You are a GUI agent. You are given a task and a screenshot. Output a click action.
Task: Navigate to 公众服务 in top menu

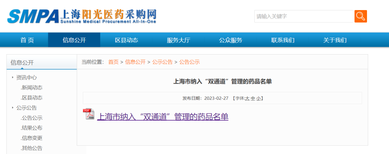tap(231, 40)
